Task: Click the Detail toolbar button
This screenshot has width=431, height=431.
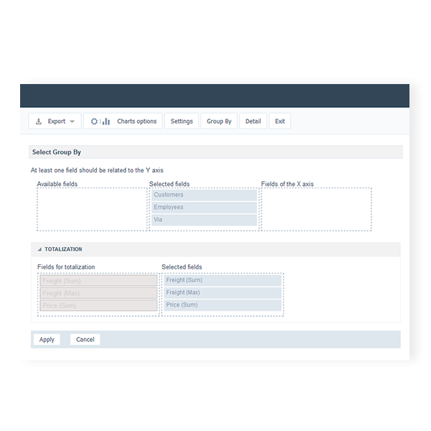Action: (253, 121)
